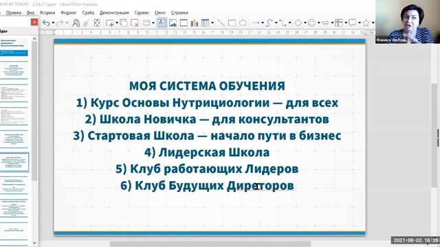Open the Демонстрация menu
This screenshot has width=440, height=247.
coord(114,12)
